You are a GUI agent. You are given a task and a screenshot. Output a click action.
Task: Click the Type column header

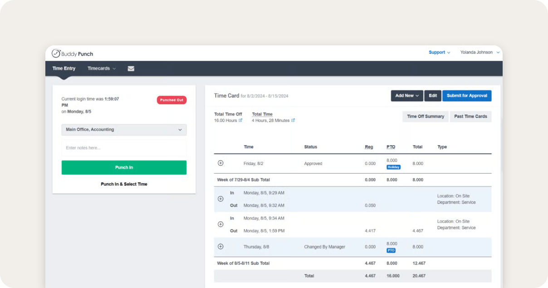442,147
